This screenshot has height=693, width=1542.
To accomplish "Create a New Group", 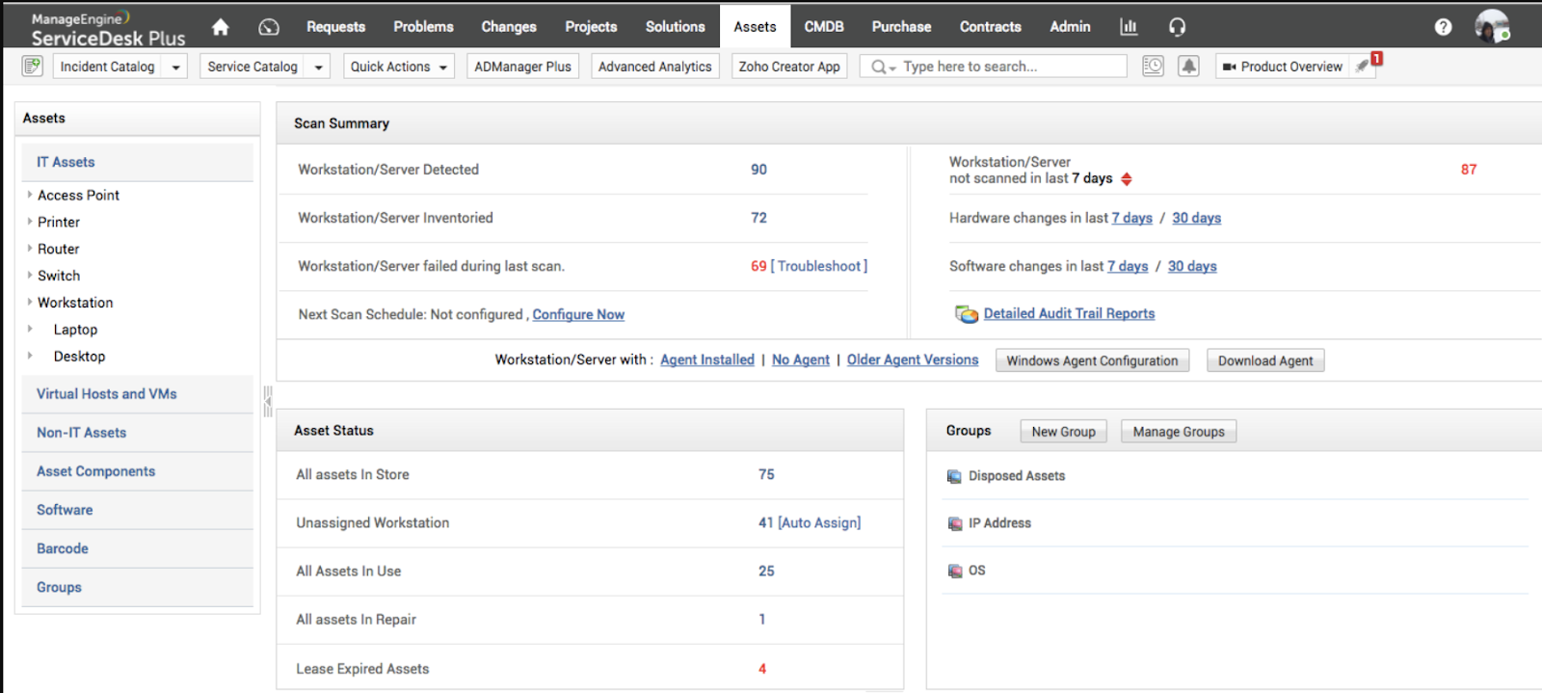I will coord(1063,432).
